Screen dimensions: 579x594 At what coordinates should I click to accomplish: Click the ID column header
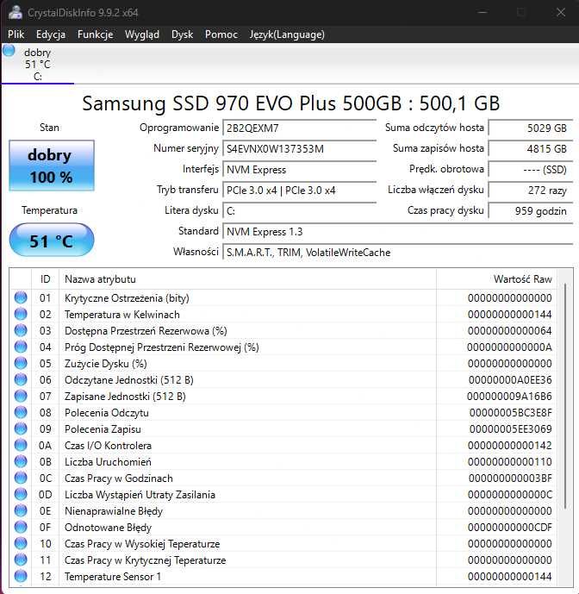pos(45,279)
